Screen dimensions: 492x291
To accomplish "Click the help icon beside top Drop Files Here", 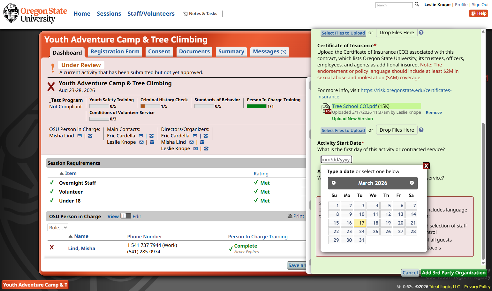I will click(x=421, y=33).
